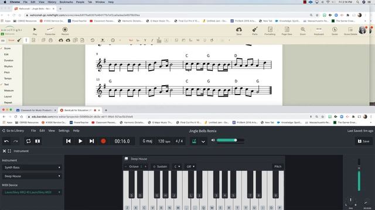This screenshot has width=375, height=210.
Task: Click Play in BandLab transport
Action: [80, 141]
